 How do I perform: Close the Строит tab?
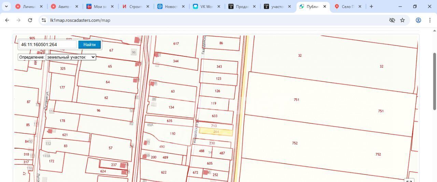click(148, 6)
